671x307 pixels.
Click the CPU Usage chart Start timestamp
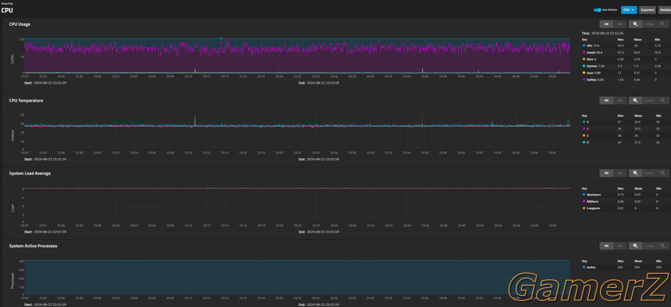45,83
